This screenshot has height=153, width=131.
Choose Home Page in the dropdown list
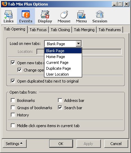[x=63, y=57]
